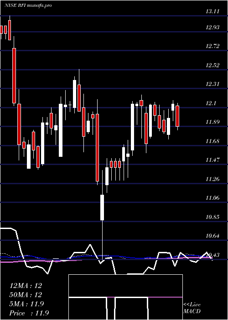The width and height of the screenshot is (228, 320).
Task: Click the 11.26 price axis label
Action: click(x=212, y=179)
